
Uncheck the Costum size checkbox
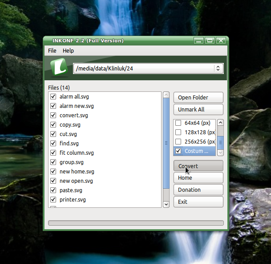178,151
